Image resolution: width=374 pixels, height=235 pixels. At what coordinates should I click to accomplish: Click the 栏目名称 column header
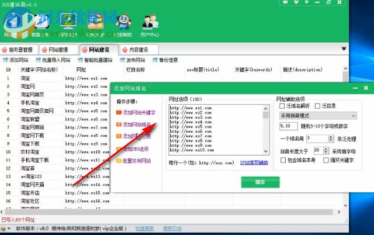(136, 70)
